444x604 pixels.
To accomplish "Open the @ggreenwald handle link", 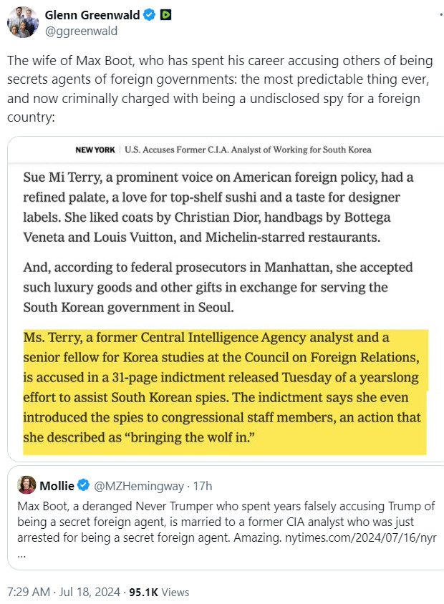I will click(81, 31).
